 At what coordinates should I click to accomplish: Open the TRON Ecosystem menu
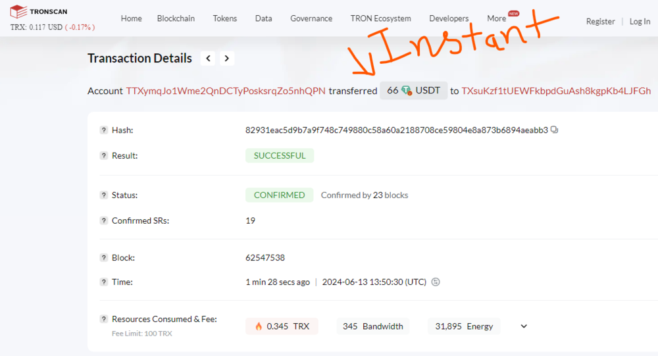[x=380, y=18]
